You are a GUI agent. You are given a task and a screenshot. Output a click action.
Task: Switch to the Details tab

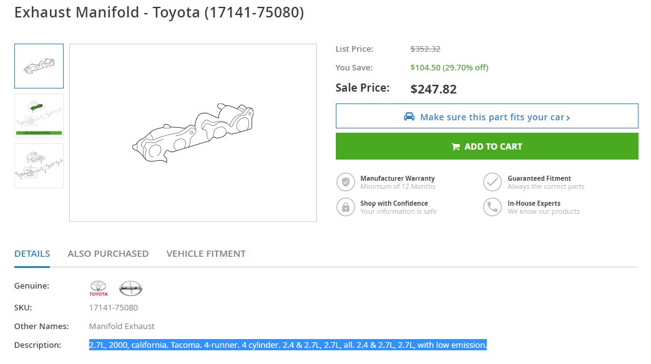32,254
